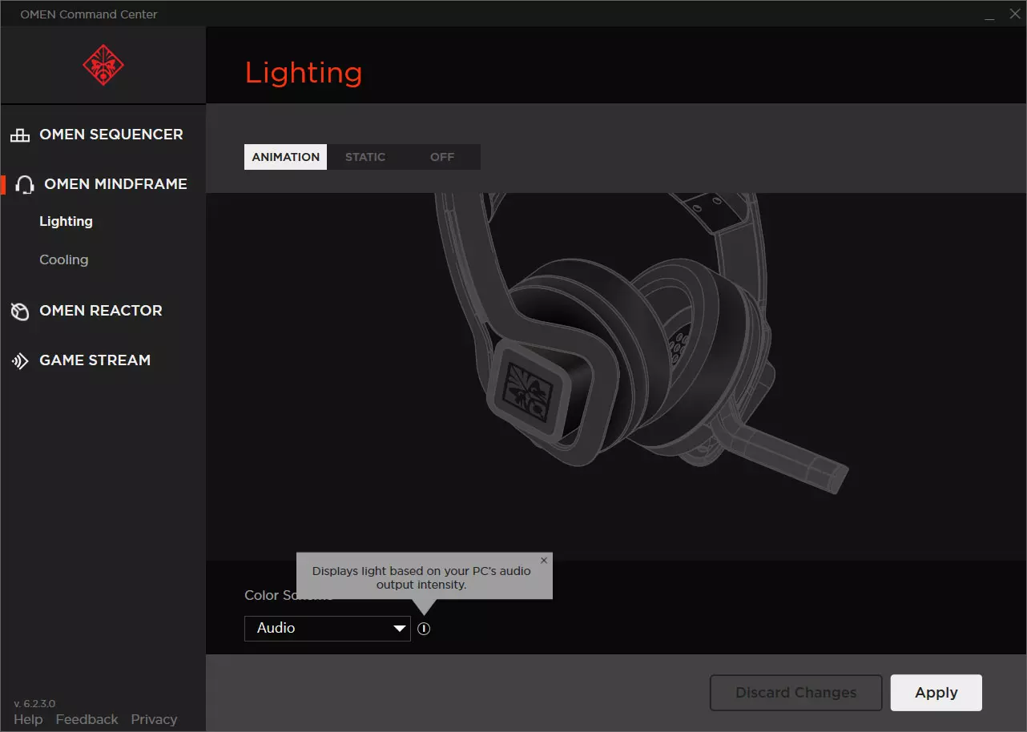Switch to ANIMATION lighting mode

286,157
